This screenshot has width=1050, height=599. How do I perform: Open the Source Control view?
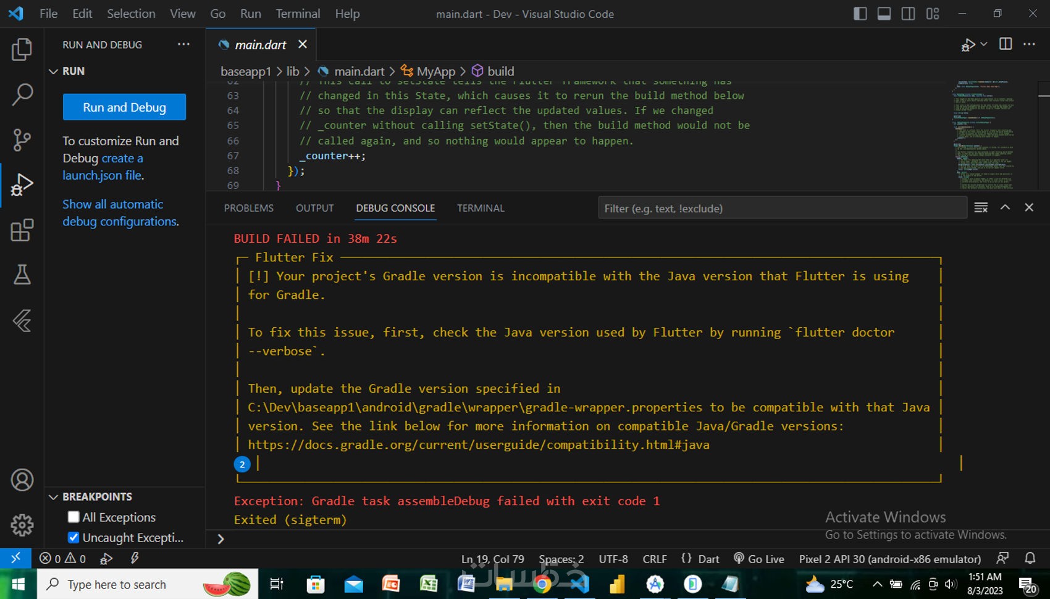pyautogui.click(x=22, y=140)
